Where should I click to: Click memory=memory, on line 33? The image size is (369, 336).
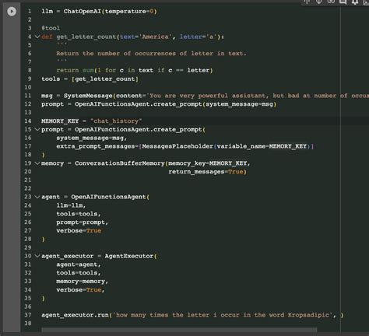pyautogui.click(x=83, y=282)
